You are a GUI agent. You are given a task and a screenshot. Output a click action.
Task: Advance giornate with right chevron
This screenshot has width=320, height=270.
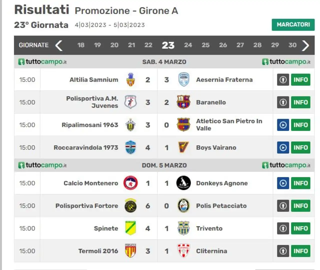305,45
